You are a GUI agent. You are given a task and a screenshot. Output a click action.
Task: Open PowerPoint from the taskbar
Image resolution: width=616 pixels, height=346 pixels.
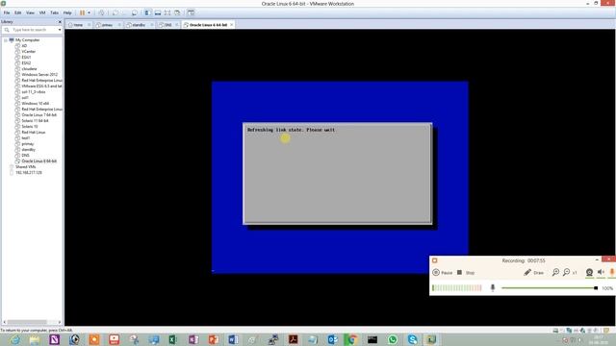[213, 339]
